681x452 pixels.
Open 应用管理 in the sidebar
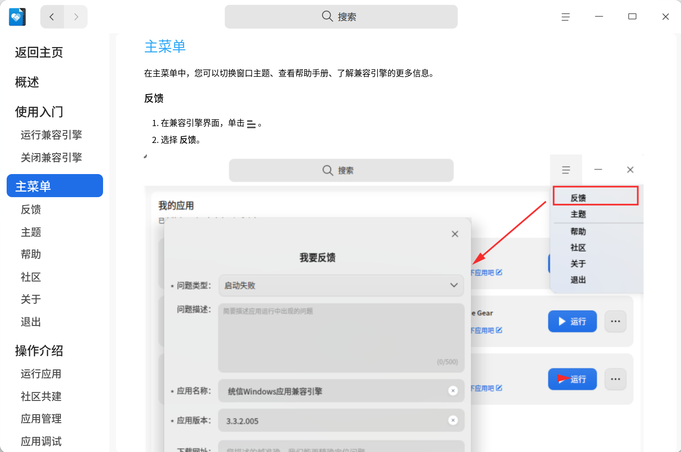click(41, 419)
